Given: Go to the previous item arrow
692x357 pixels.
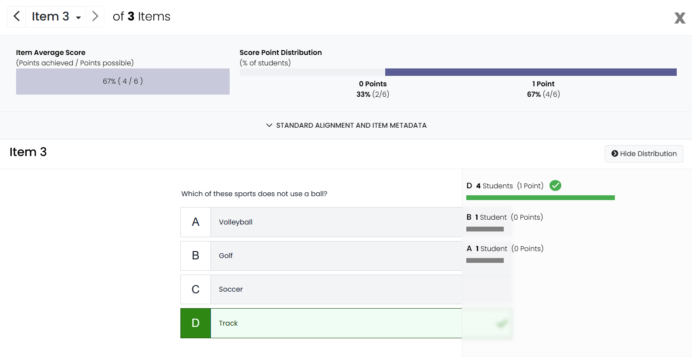Looking at the screenshot, I should 17,17.
